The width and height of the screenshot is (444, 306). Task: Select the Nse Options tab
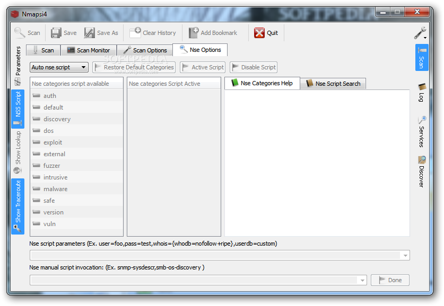pyautogui.click(x=200, y=50)
